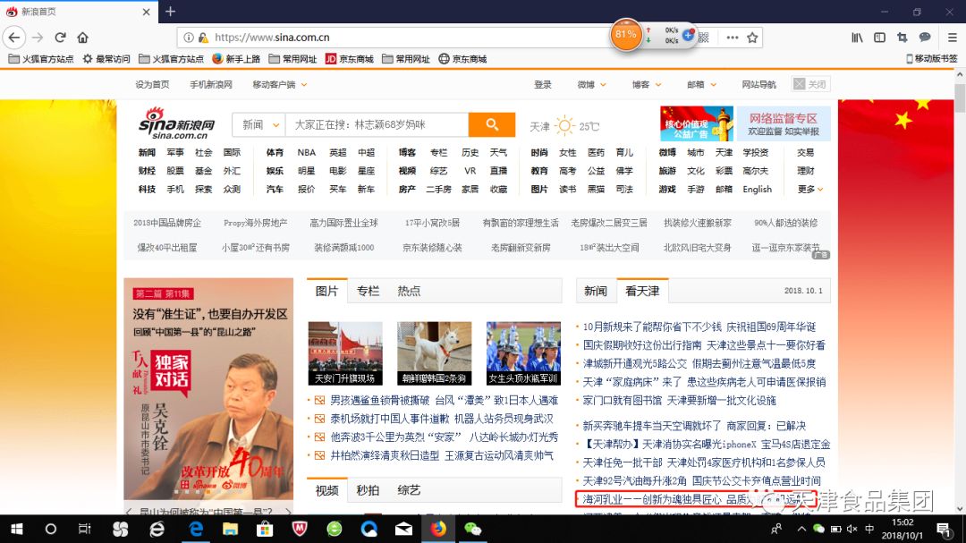Show hidden system tray icons
The width and height of the screenshot is (966, 543).
[801, 529]
